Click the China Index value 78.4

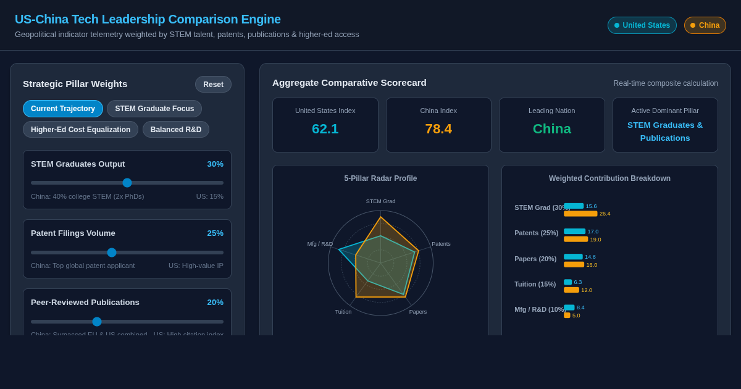(438, 129)
